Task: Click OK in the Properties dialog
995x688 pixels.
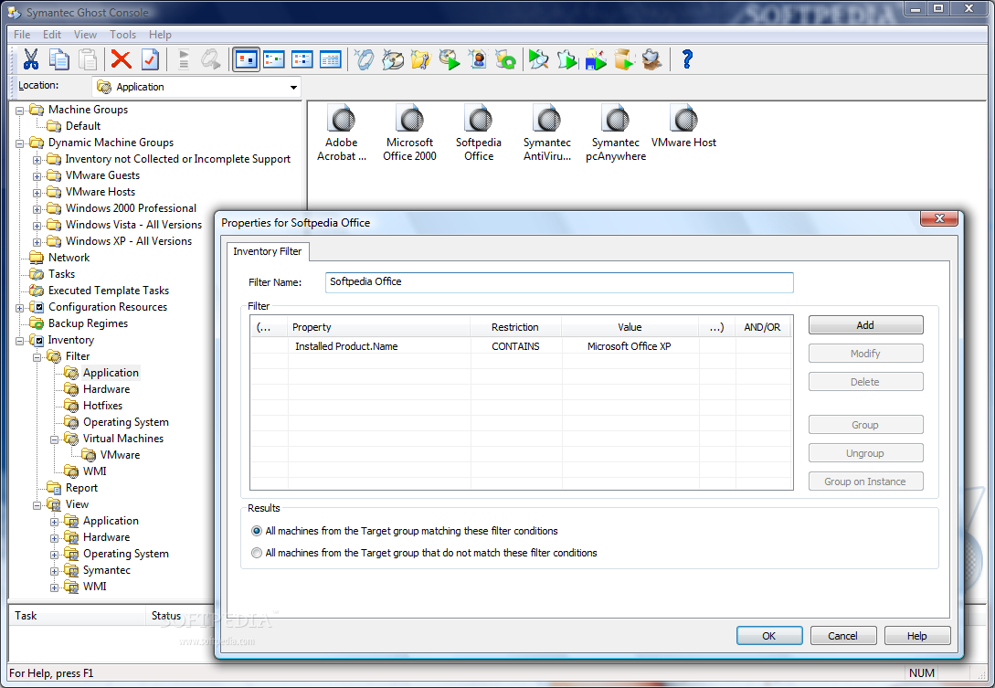Action: pyautogui.click(x=769, y=635)
